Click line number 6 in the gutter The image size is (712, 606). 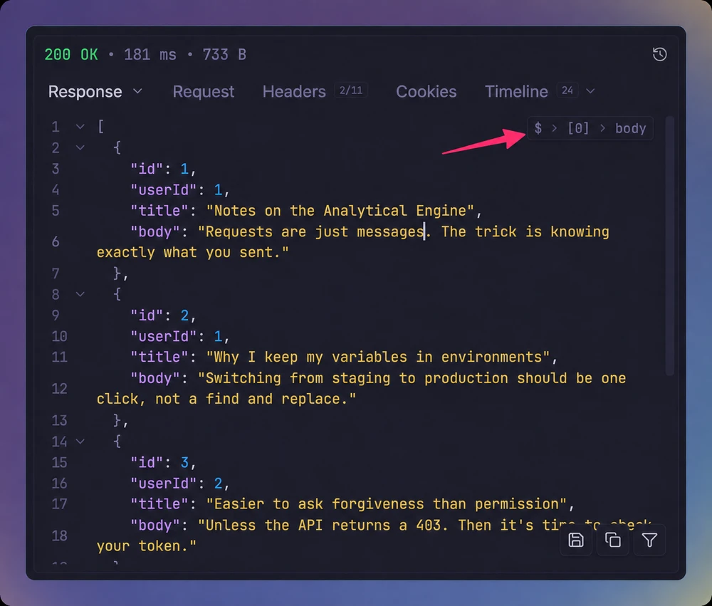56,241
